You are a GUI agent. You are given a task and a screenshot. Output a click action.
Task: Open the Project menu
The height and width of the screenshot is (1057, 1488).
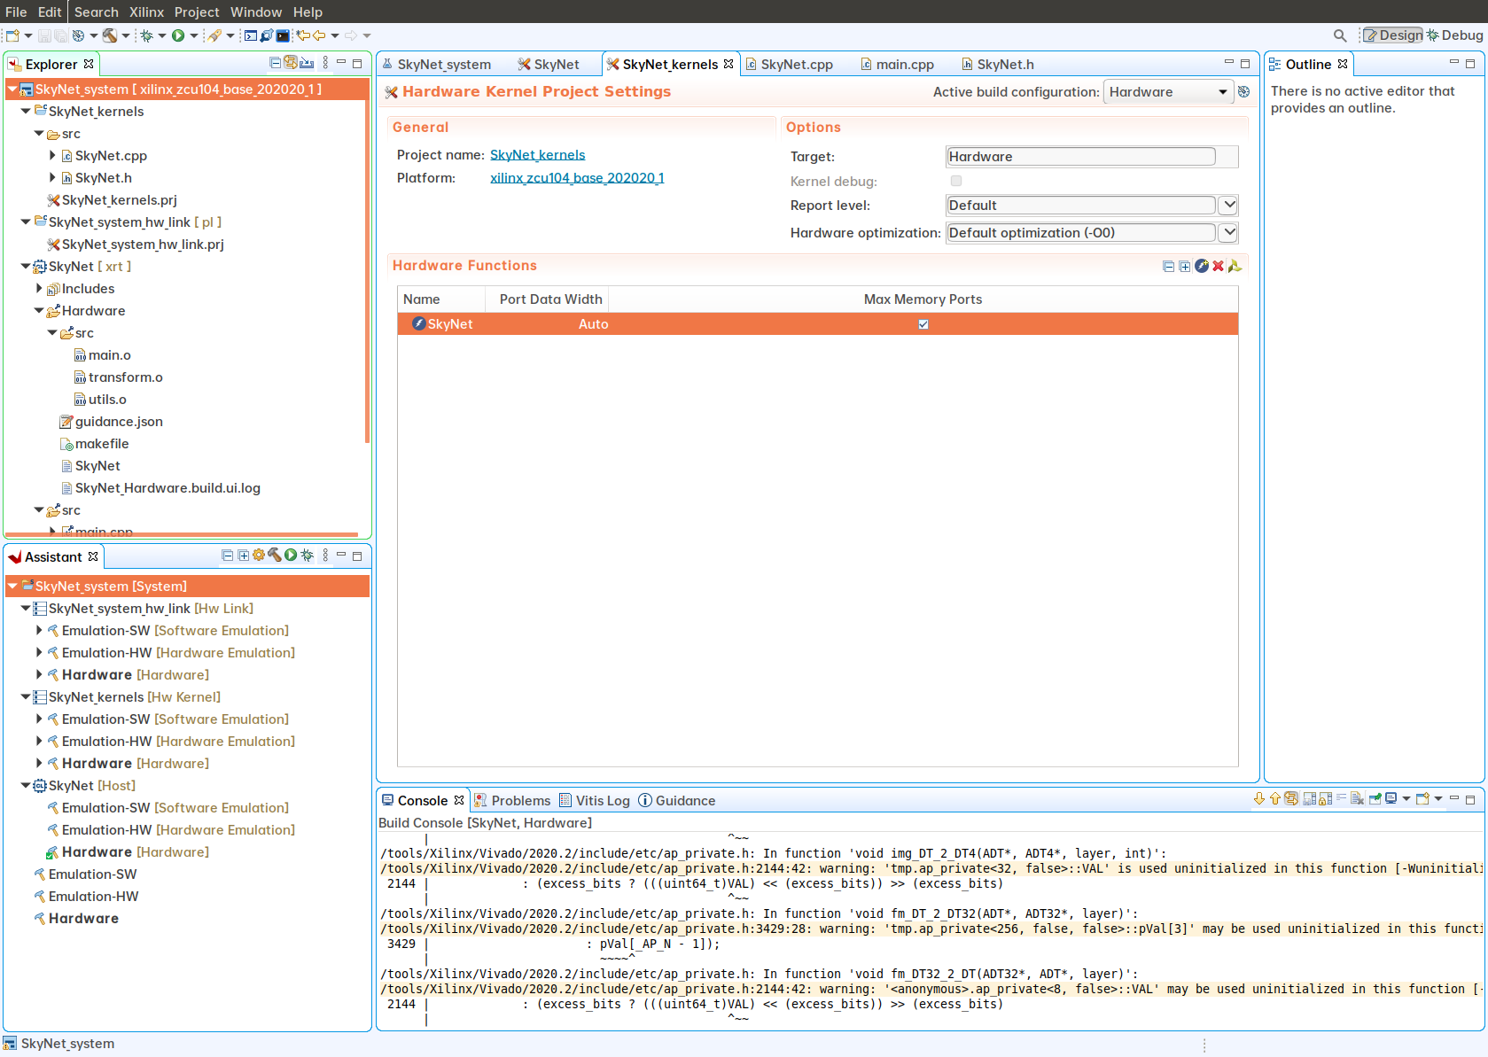pos(197,12)
